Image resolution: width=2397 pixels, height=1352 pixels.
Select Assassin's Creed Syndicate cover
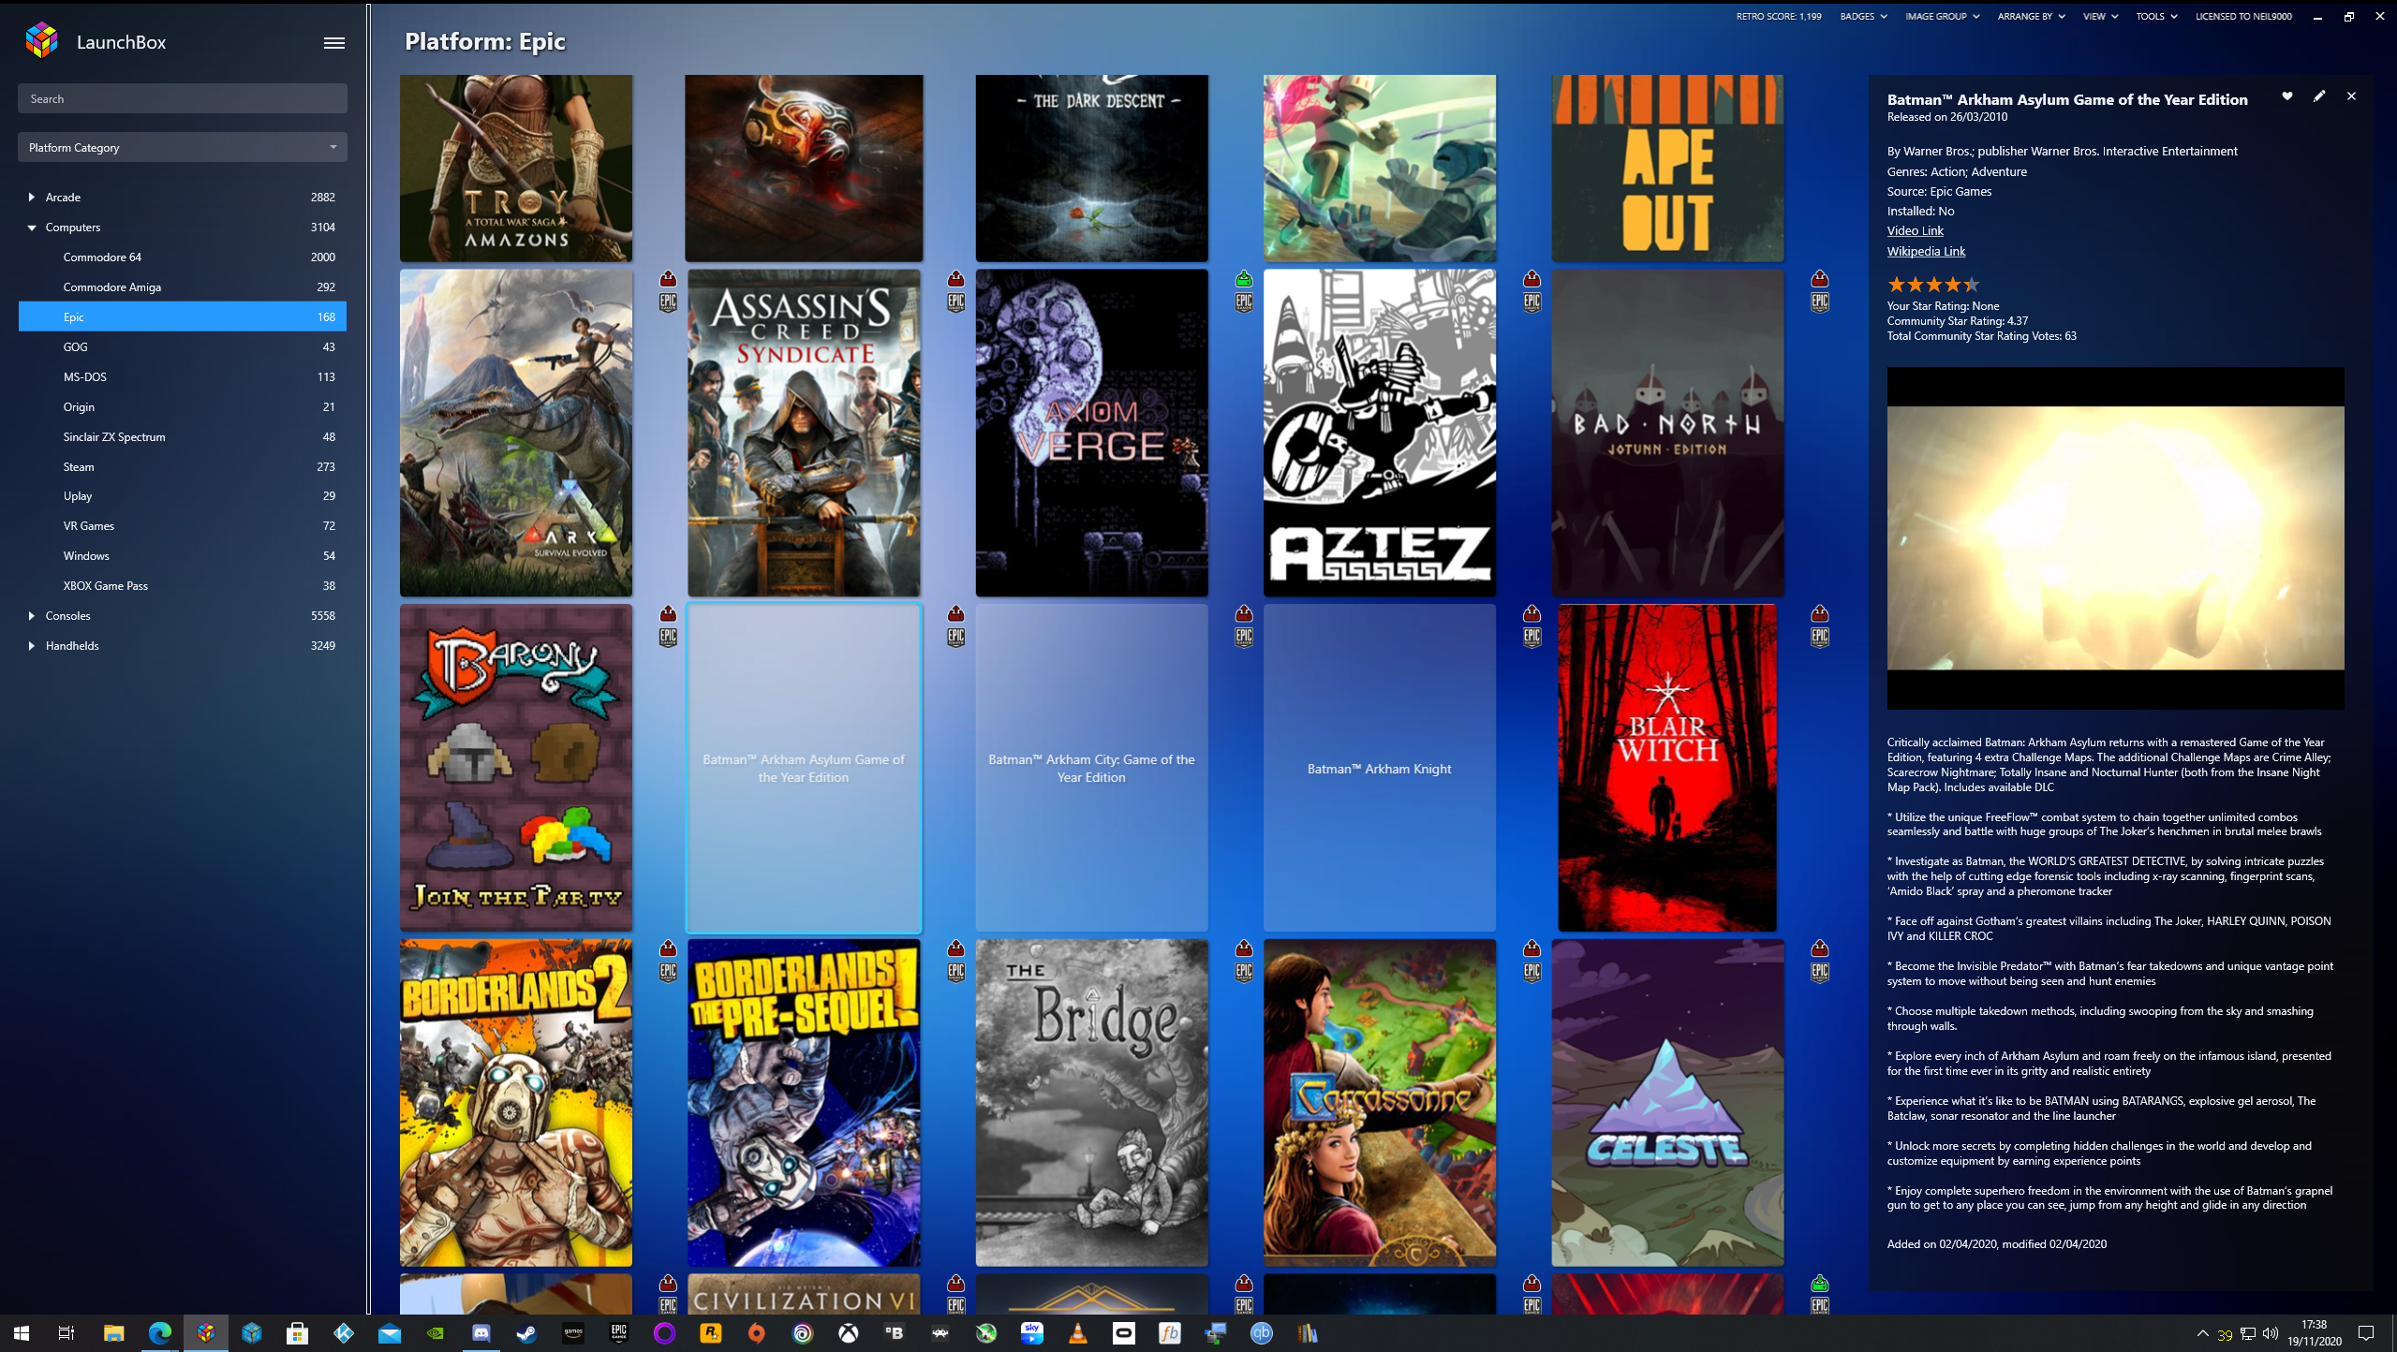(804, 434)
